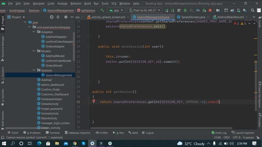
Task: Toggle tool window bars icon in status bar
Action: coord(3,138)
